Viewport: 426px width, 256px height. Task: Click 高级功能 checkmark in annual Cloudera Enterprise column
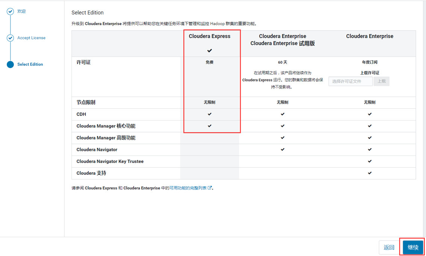pos(370,138)
